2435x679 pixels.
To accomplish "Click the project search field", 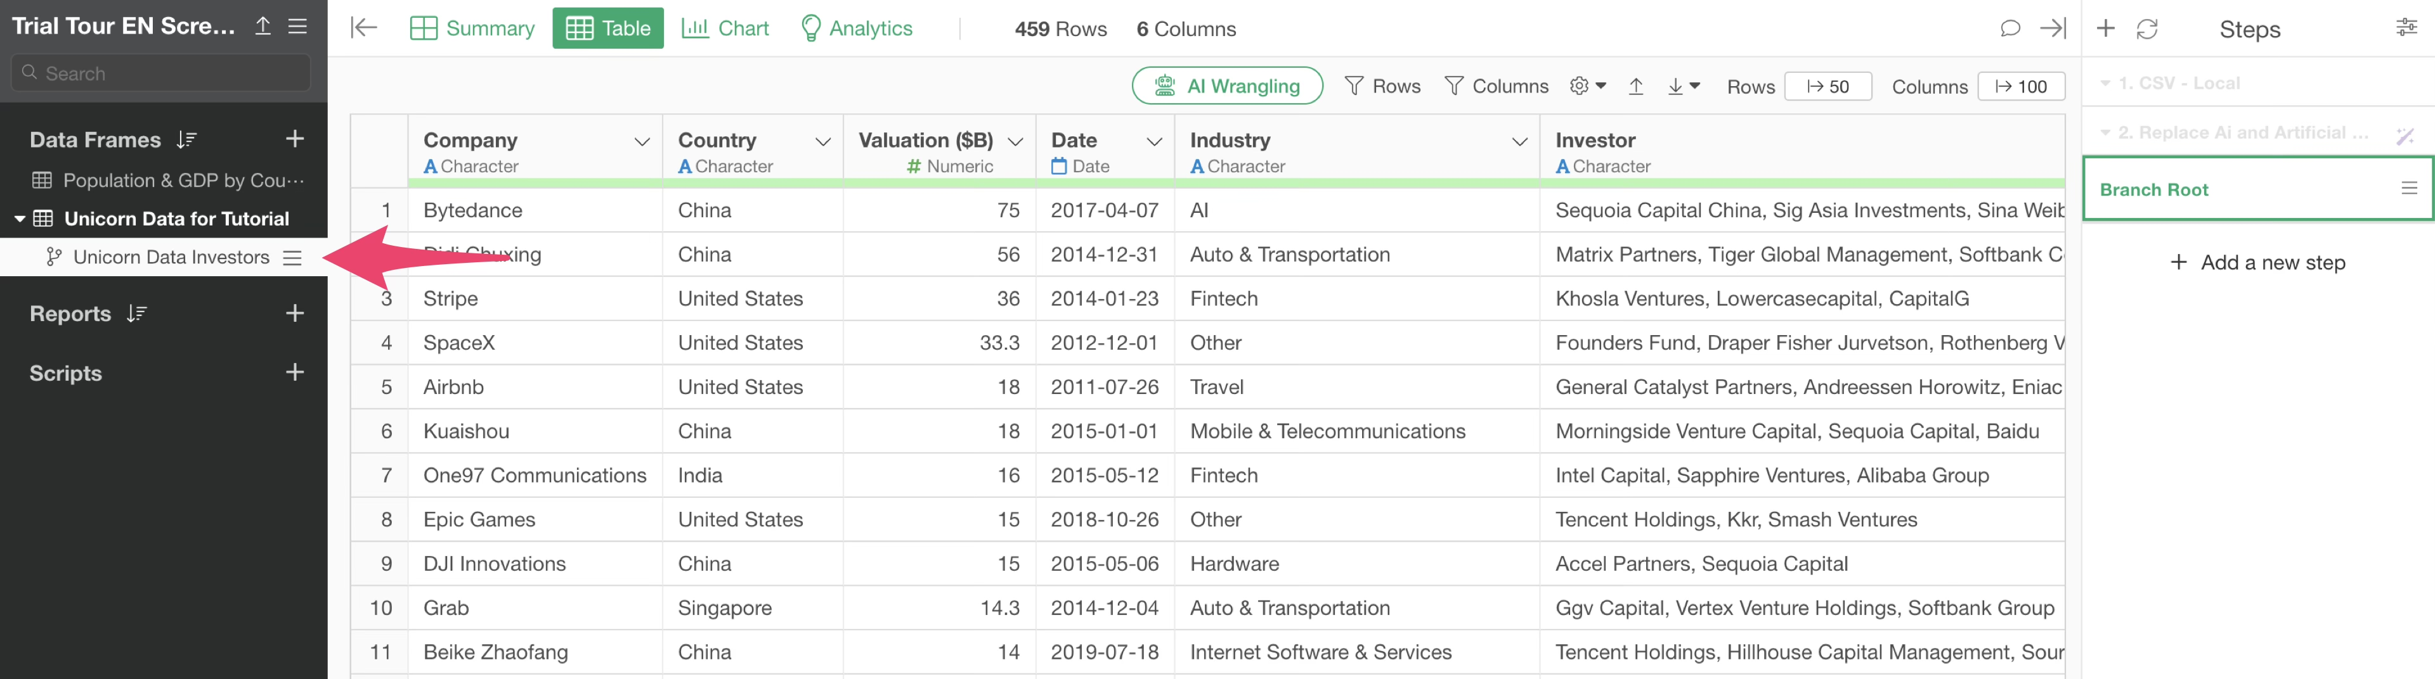I will coord(160,73).
